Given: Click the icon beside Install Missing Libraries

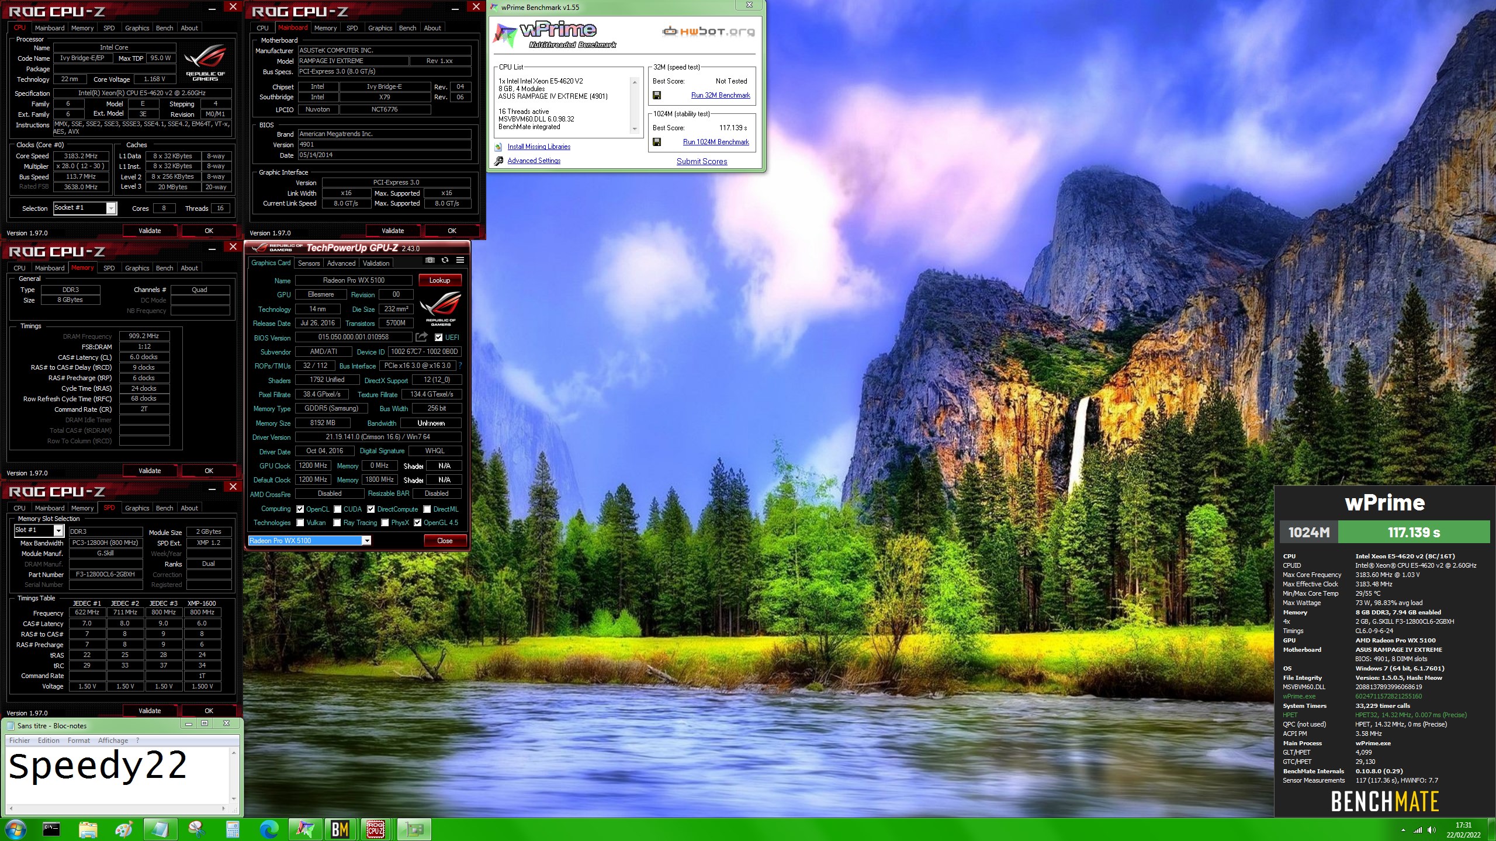Looking at the screenshot, I should tap(498, 147).
